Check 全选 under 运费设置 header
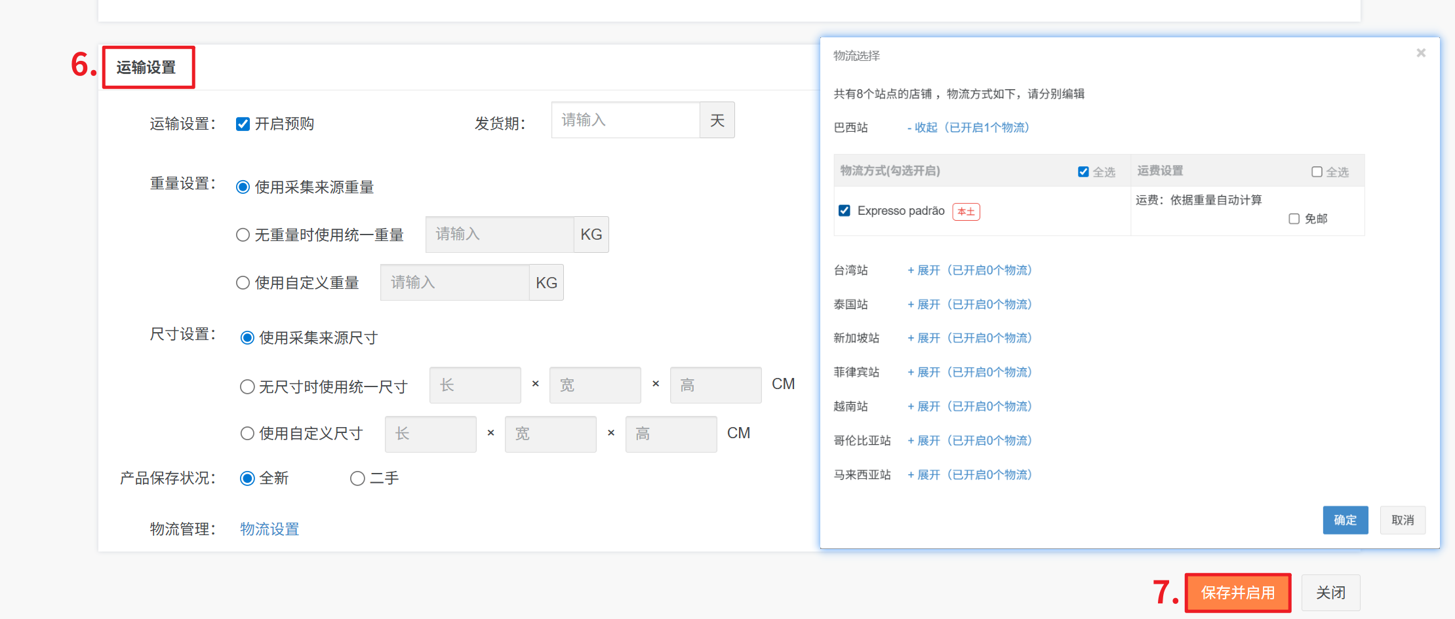The width and height of the screenshot is (1455, 619). tap(1316, 172)
